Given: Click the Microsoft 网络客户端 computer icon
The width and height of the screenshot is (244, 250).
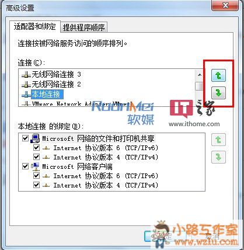Looking at the screenshot, I should (35, 166).
